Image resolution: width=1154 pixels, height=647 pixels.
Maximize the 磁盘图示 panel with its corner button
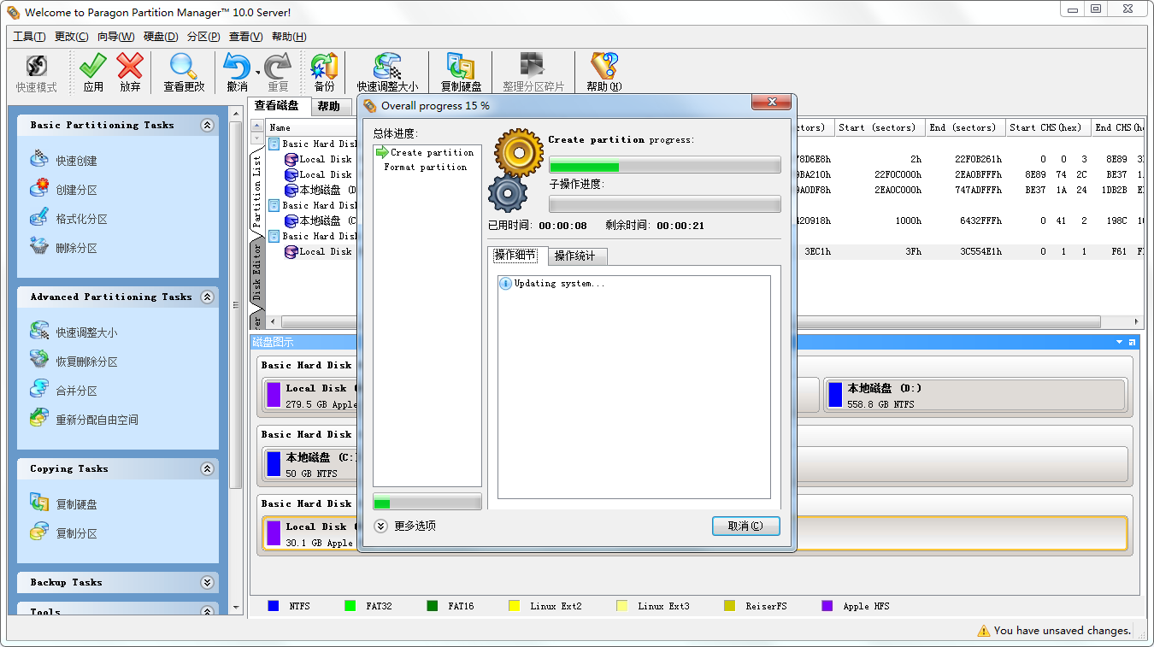click(1133, 342)
